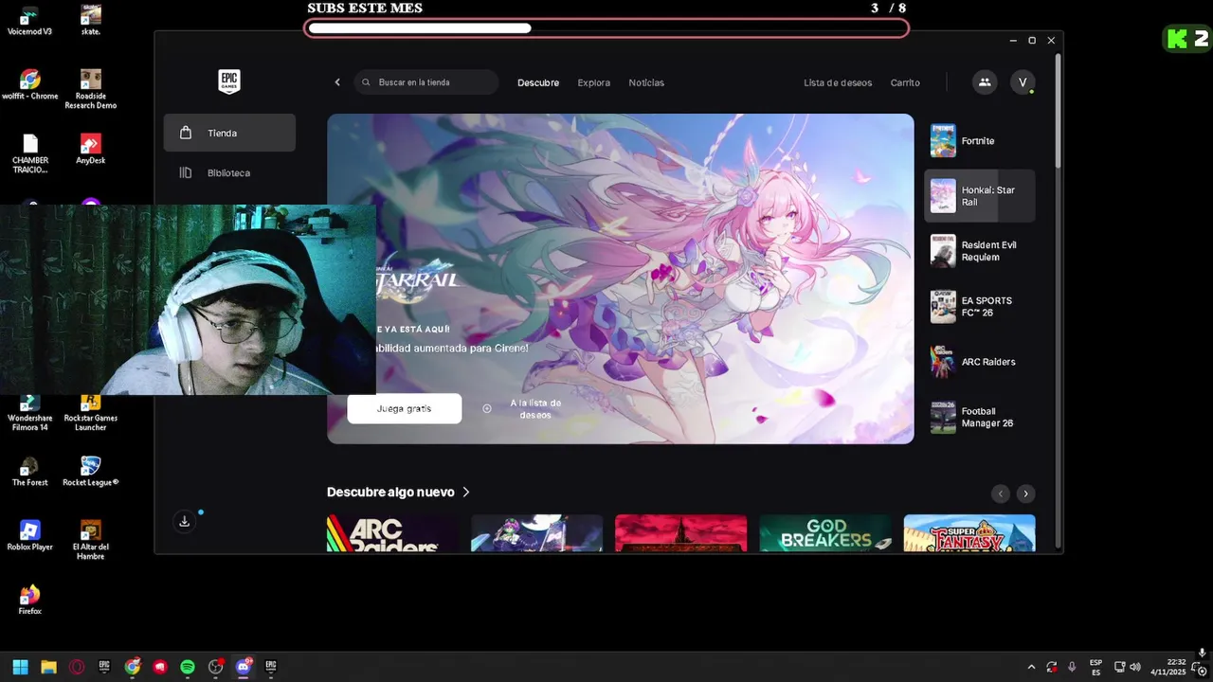1213x682 pixels.
Task: Open the Firefox desktop shortcut
Action: point(30,600)
